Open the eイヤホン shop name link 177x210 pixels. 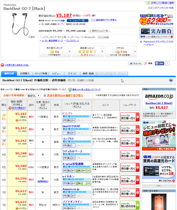[x=68, y=176]
